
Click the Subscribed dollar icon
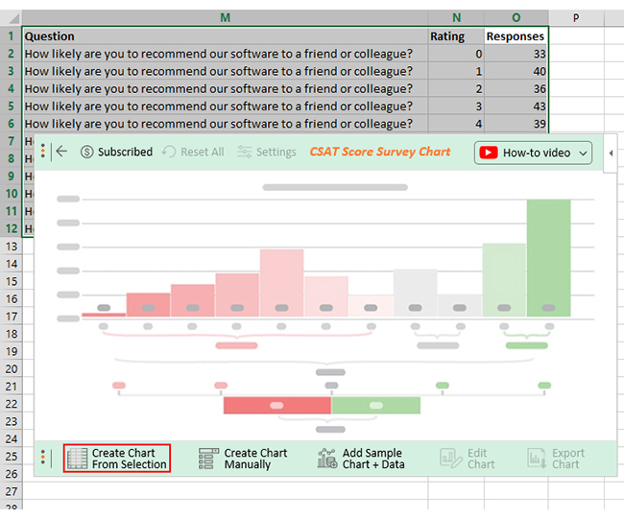[x=86, y=152]
